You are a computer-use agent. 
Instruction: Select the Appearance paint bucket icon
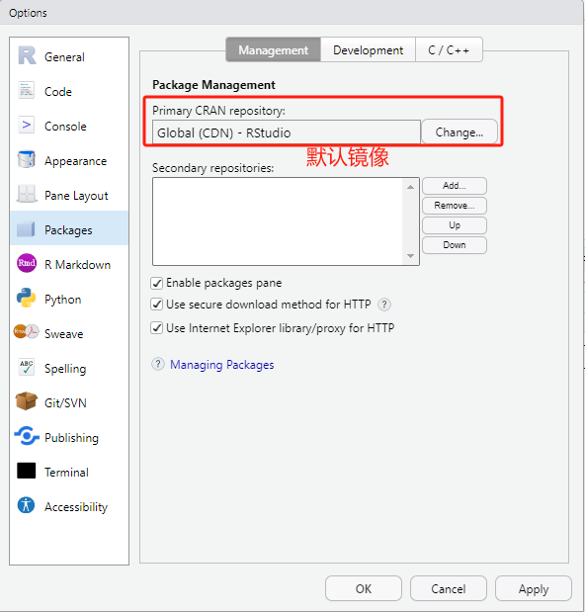[x=27, y=159]
